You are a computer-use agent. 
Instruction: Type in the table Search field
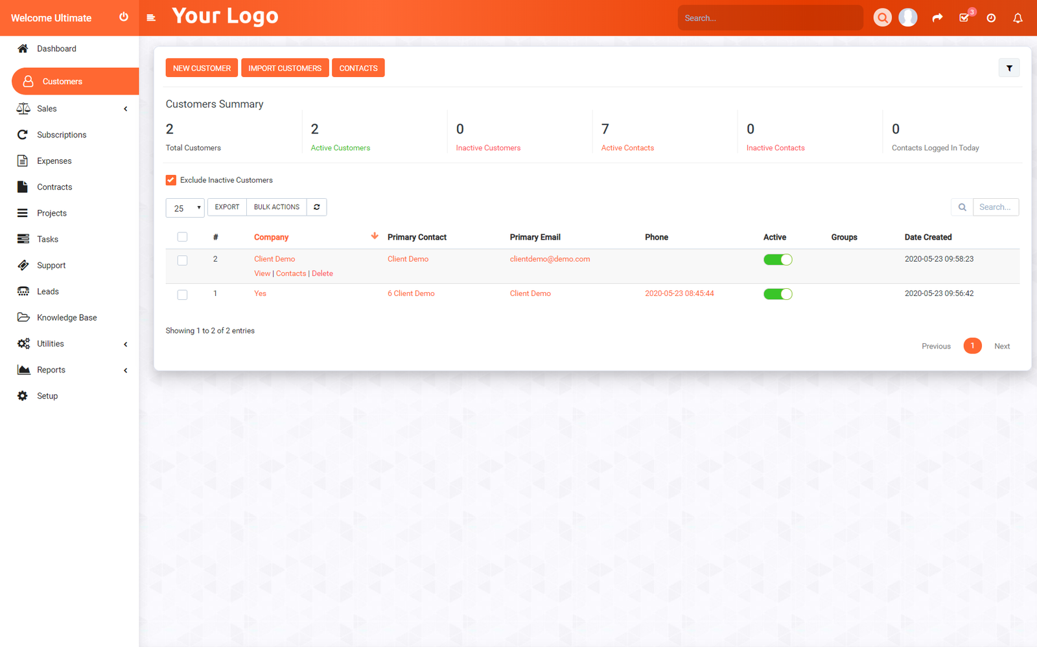point(996,207)
